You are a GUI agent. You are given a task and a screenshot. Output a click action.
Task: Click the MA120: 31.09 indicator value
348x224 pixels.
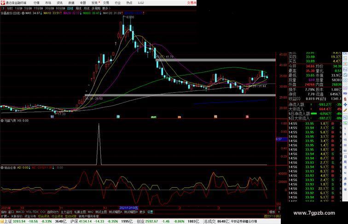[x=112, y=13]
